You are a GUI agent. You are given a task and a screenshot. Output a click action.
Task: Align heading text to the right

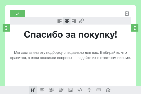tap(74, 21)
